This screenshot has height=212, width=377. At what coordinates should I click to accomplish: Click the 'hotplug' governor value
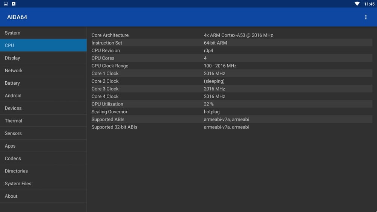point(211,111)
